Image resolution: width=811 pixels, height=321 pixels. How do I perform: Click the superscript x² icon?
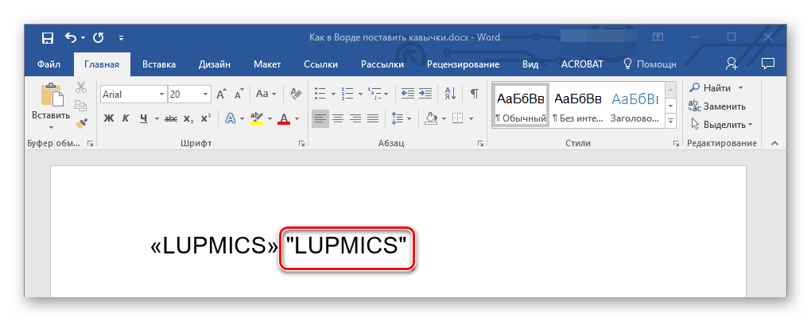point(205,119)
